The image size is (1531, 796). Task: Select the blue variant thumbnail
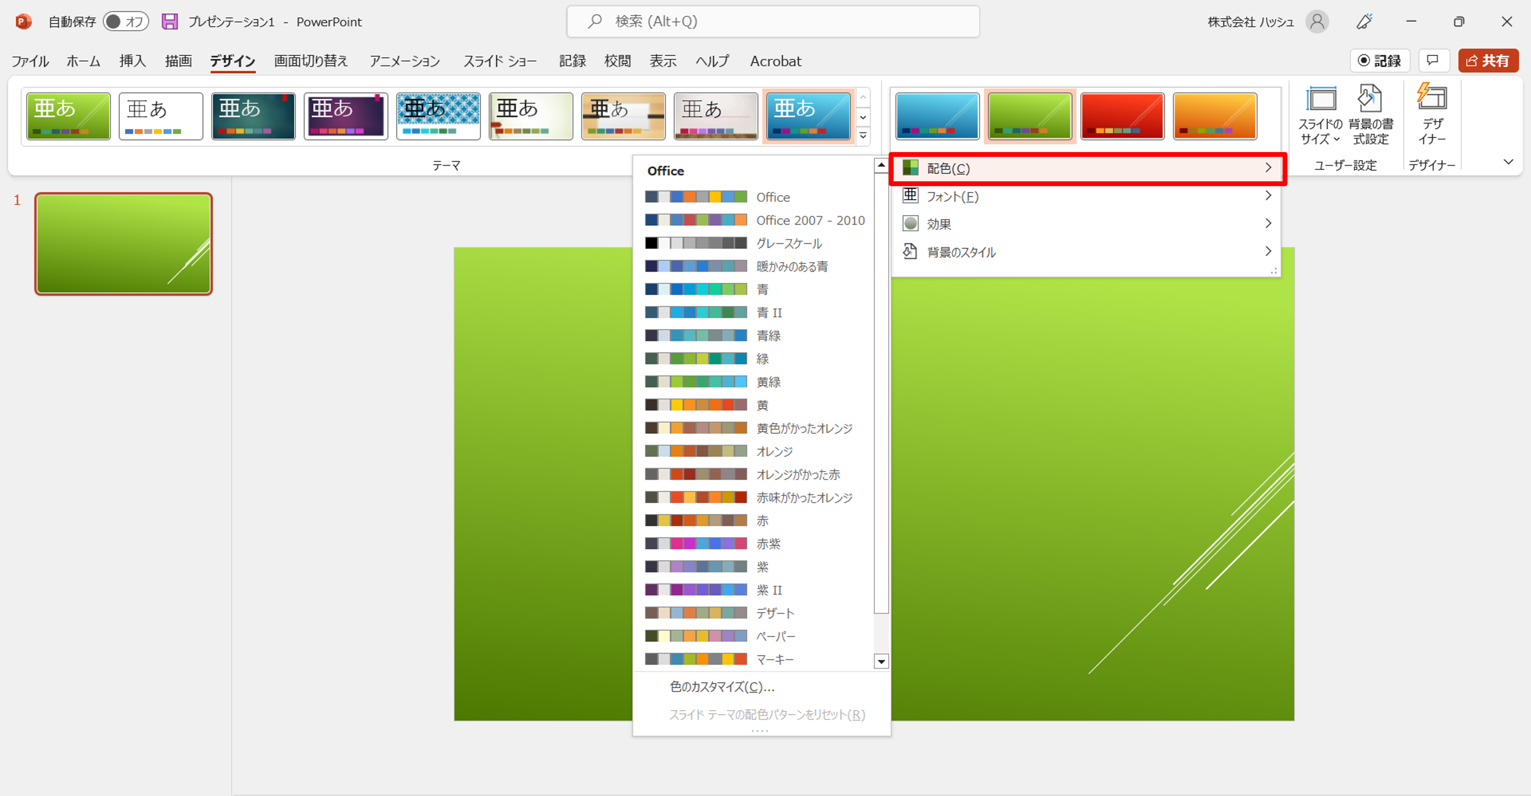[937, 117]
